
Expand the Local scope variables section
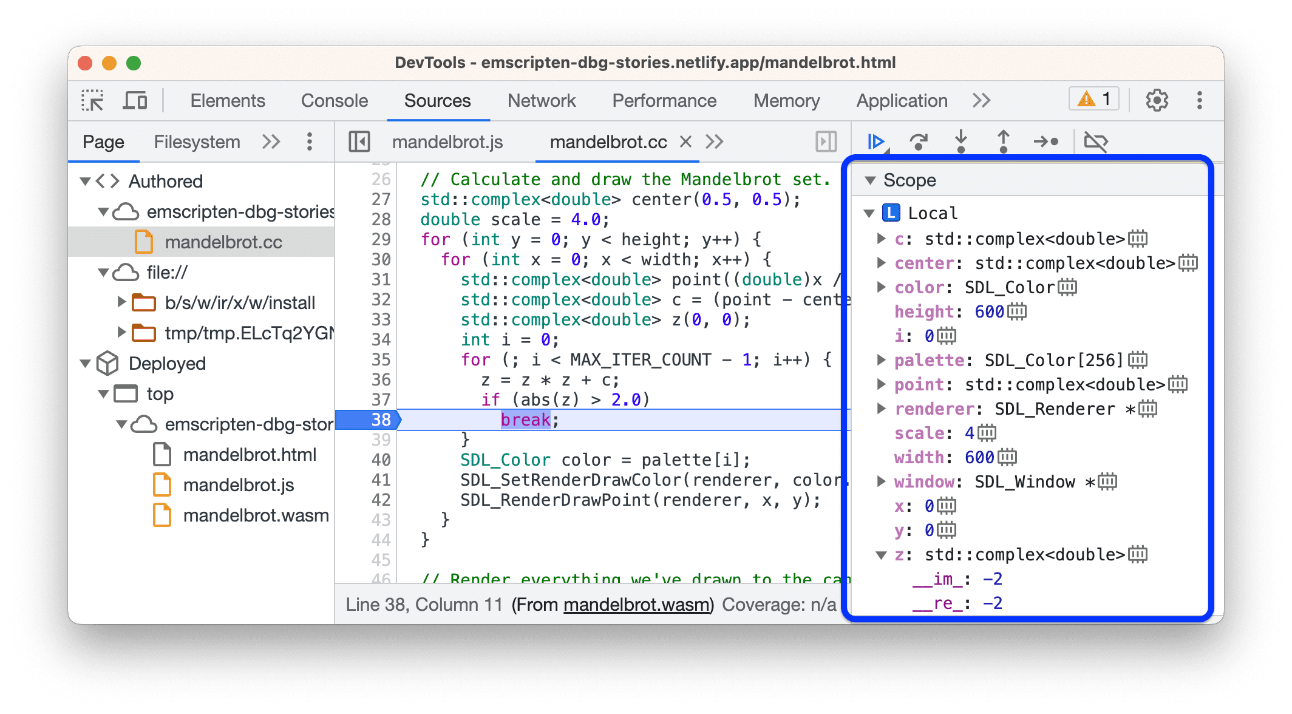point(866,212)
